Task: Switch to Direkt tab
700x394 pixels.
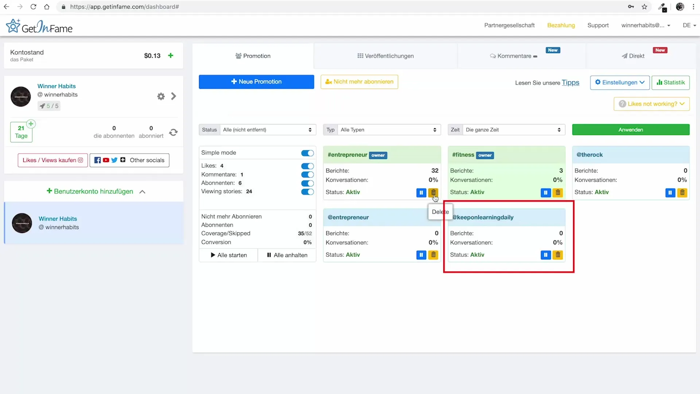Action: tap(641, 56)
